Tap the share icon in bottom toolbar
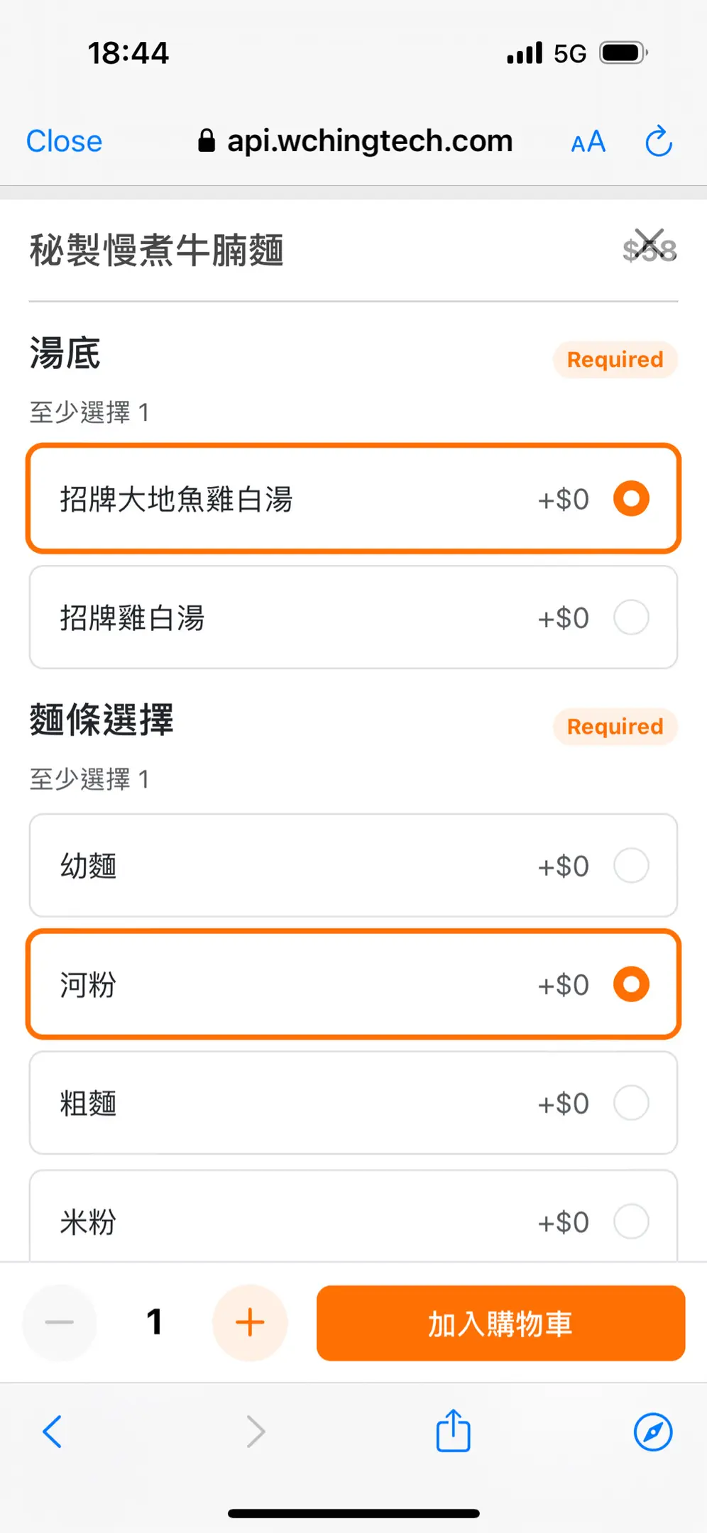Viewport: 707px width, 1533px height. [x=453, y=1431]
